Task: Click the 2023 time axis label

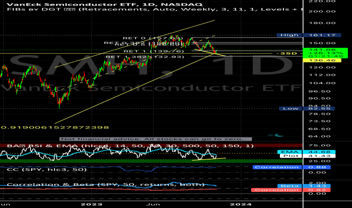Action: [92, 204]
